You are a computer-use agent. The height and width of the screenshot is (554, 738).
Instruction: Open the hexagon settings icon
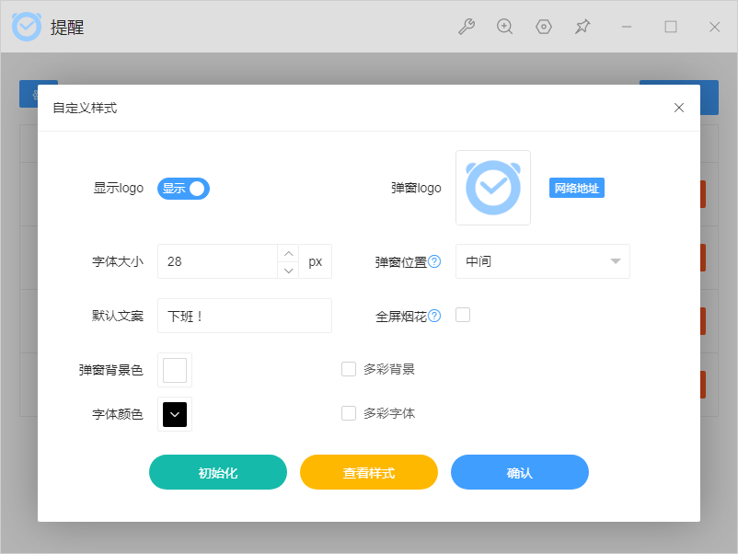pyautogui.click(x=544, y=27)
